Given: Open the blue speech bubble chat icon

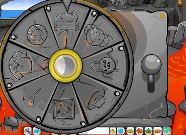Looking at the screenshot, I should coord(121,131).
